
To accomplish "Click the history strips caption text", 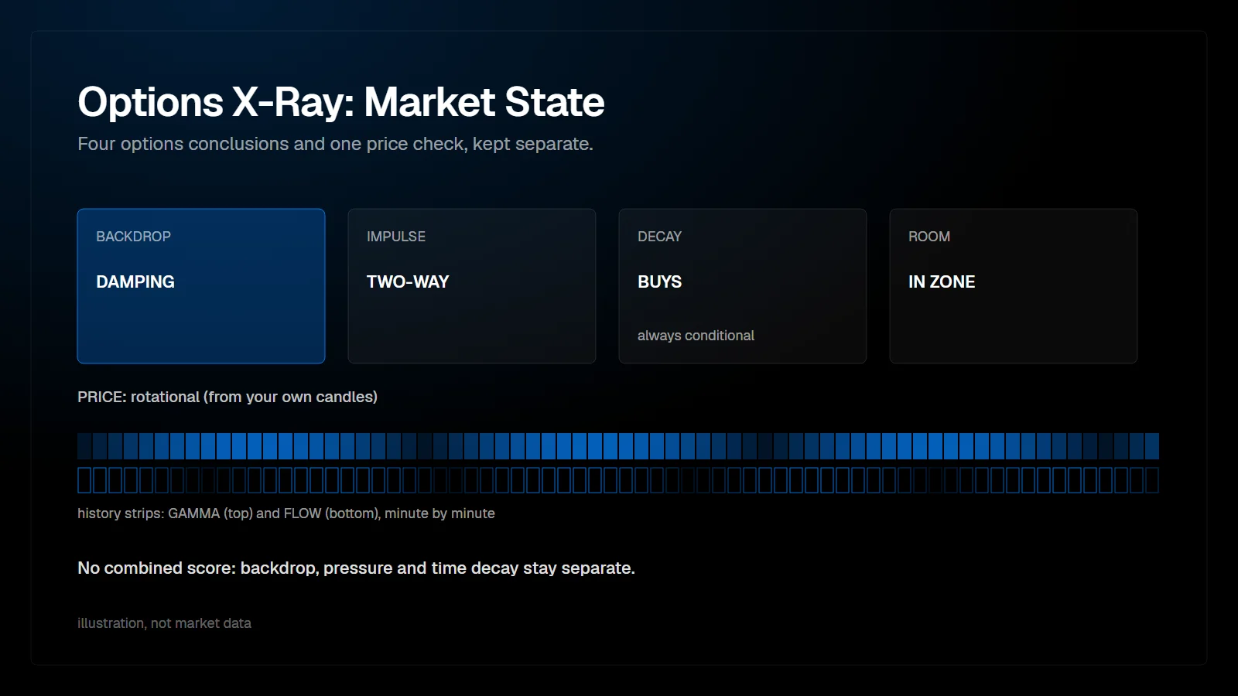I will 286,513.
